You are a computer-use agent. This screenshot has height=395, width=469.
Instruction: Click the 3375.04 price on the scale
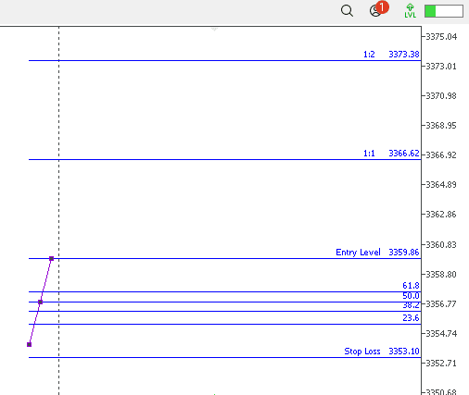tap(441, 37)
